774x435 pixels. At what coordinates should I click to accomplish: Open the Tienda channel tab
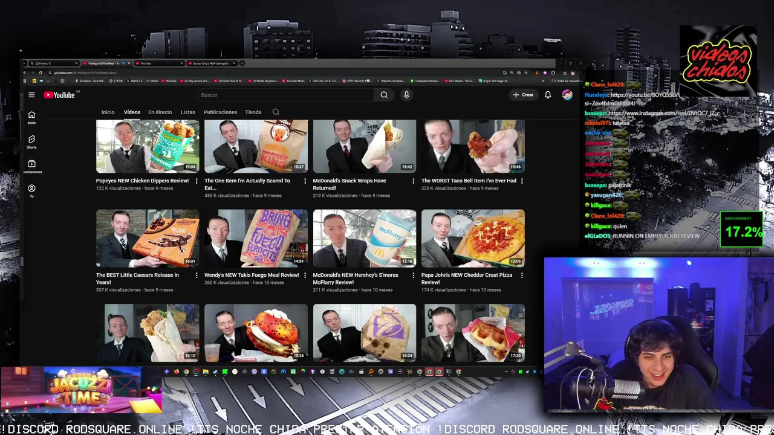click(x=253, y=112)
